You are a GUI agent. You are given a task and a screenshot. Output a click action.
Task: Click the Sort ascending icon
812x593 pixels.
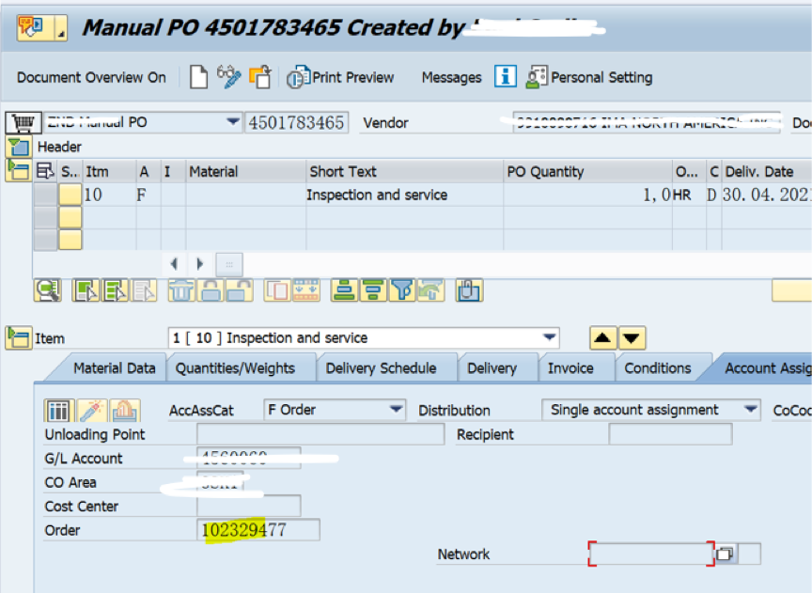[344, 290]
